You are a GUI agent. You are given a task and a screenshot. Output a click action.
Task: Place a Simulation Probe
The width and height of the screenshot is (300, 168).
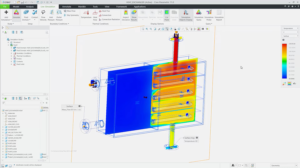point(209,15)
